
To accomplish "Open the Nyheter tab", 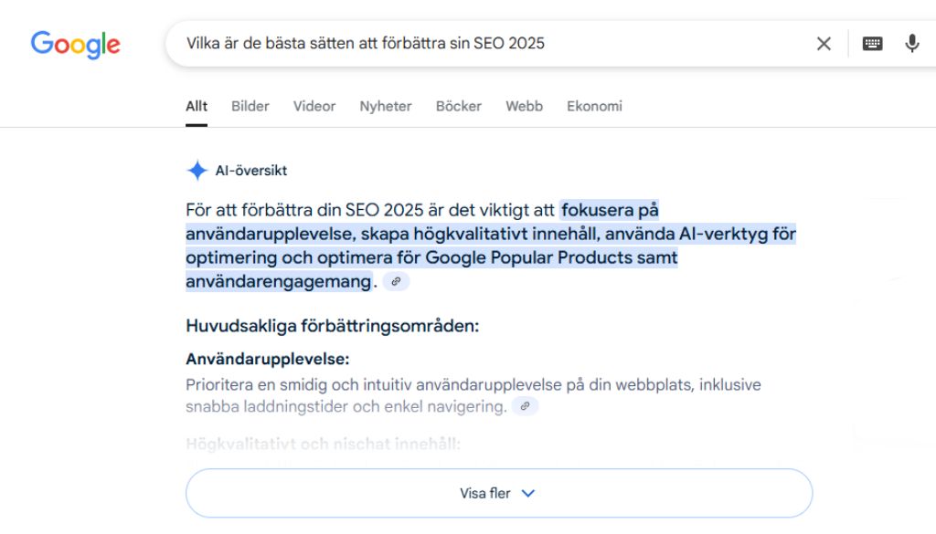I will tap(386, 106).
